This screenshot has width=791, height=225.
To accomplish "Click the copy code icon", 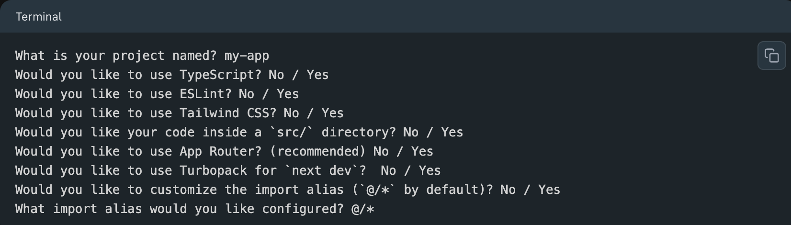I will coord(771,56).
